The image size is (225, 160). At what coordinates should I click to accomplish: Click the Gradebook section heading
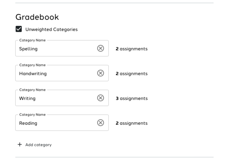pyautogui.click(x=37, y=17)
